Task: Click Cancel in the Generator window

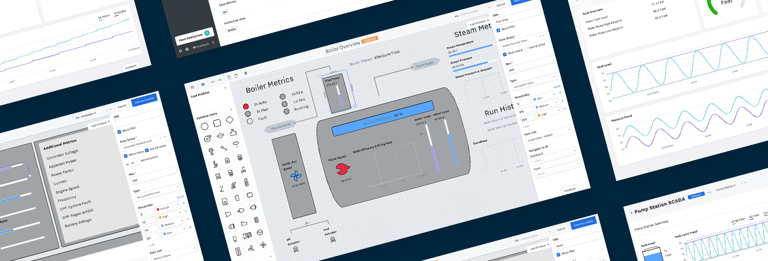Action: [x=122, y=107]
